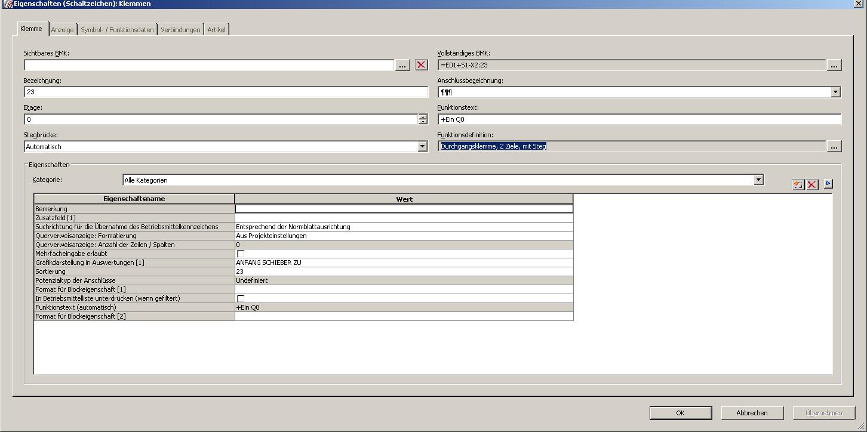Viewport: 867px width, 432px height.
Task: Select the Suchrichtung für die Übernahme property name
Action: (x=134, y=227)
